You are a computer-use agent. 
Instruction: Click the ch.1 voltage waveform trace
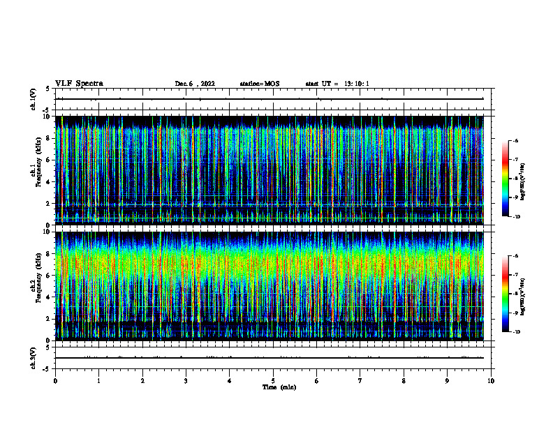point(269,99)
